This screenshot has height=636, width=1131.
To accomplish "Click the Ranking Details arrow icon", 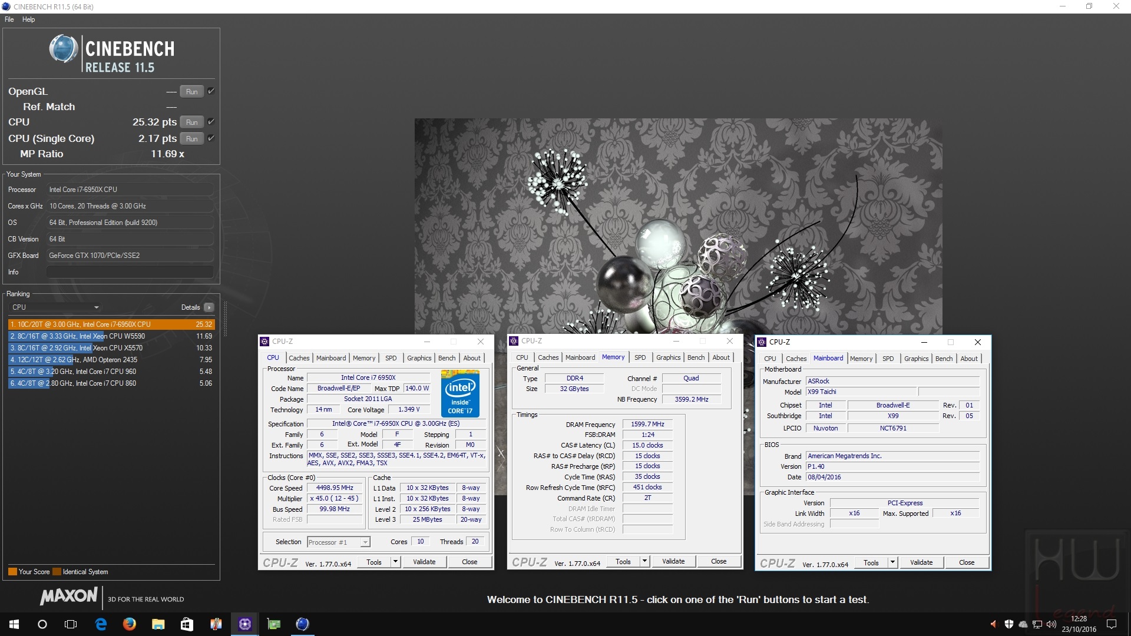I will pos(209,307).
